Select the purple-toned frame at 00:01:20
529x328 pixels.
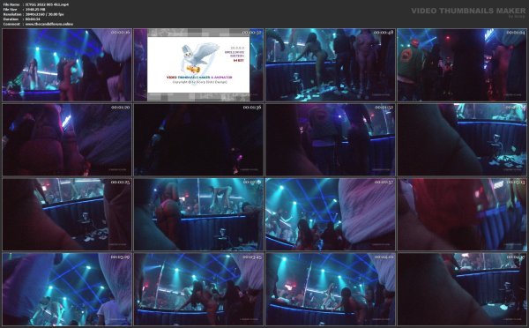67,139
